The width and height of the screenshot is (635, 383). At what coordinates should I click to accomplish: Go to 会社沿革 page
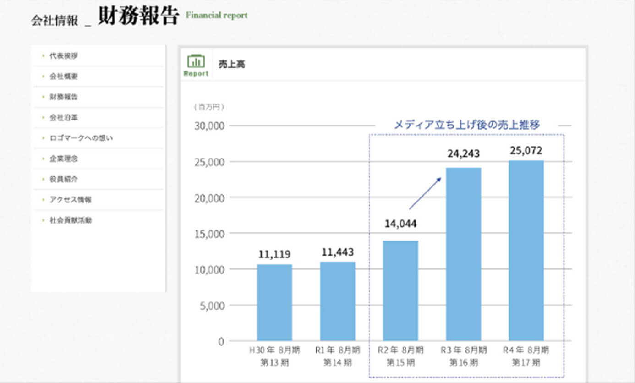point(64,118)
